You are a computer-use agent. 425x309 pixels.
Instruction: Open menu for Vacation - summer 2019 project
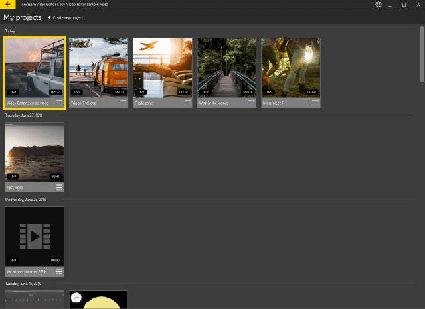coord(59,271)
